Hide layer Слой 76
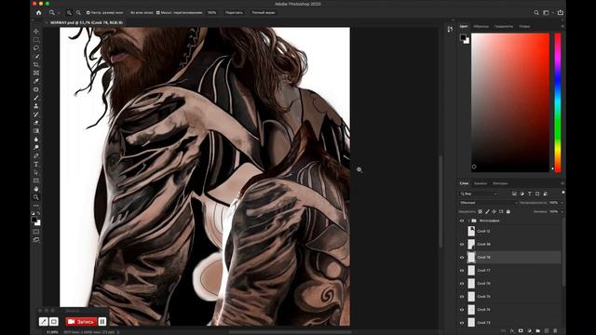The width and height of the screenshot is (596, 335). (462, 283)
